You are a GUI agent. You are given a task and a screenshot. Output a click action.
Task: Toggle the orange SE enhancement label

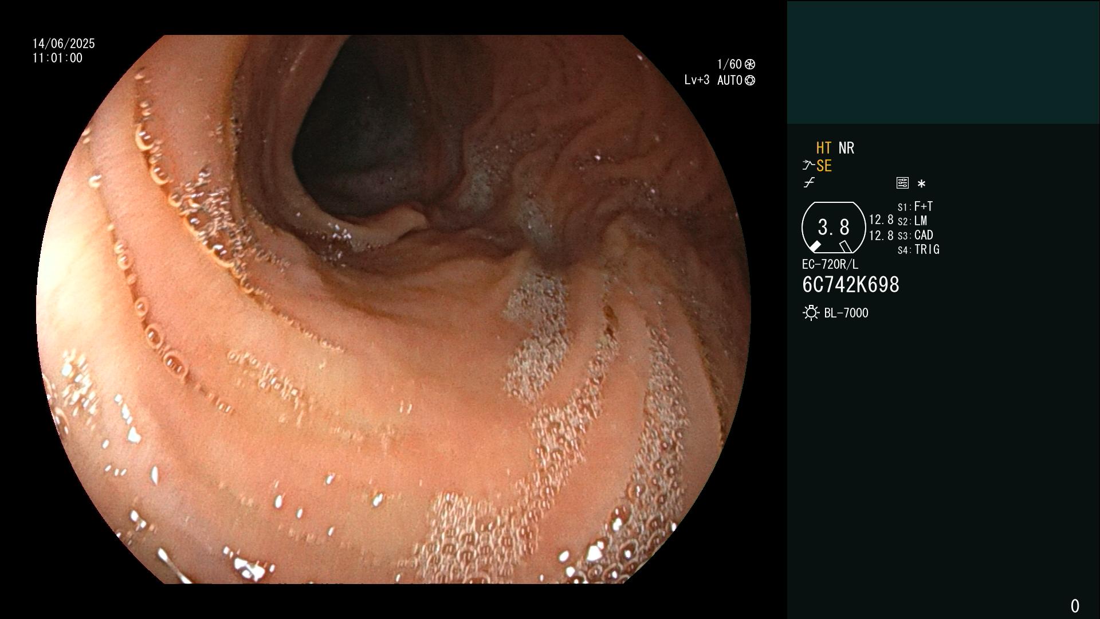click(x=824, y=166)
